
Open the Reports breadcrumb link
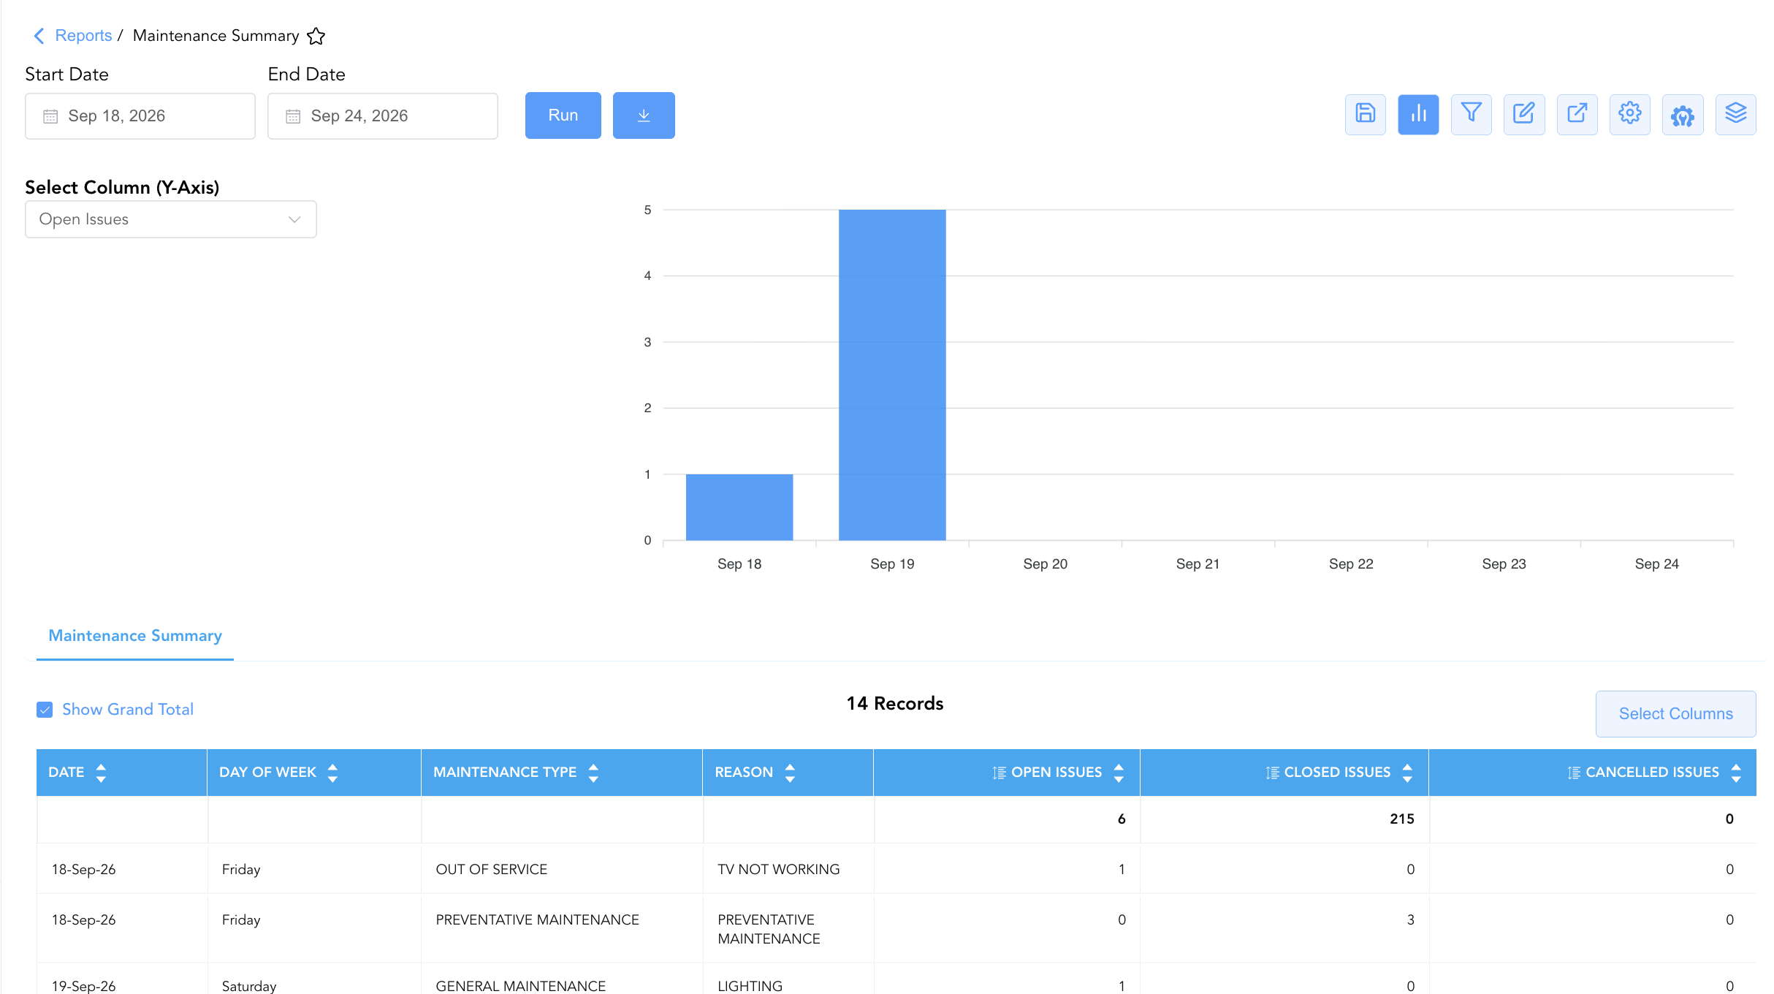click(83, 36)
